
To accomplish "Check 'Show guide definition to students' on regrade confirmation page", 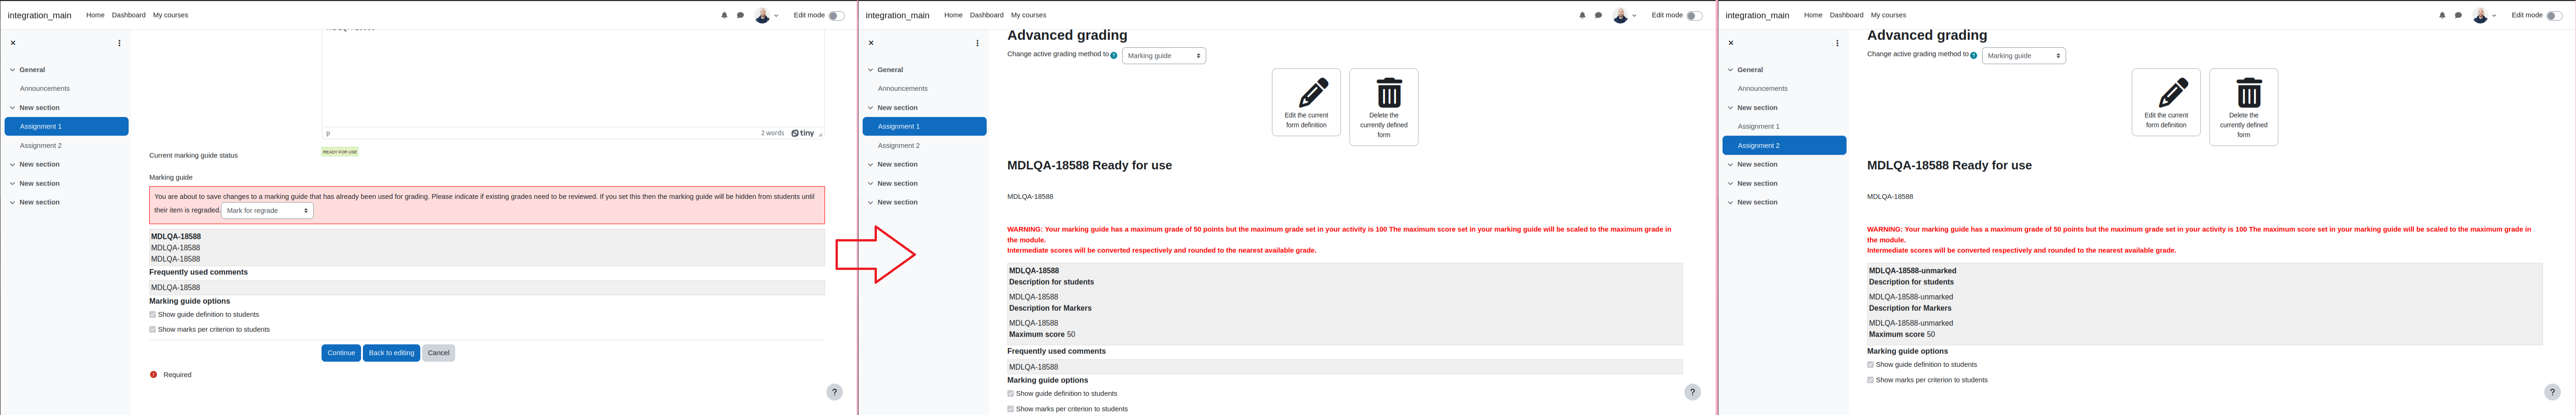I will click(153, 315).
